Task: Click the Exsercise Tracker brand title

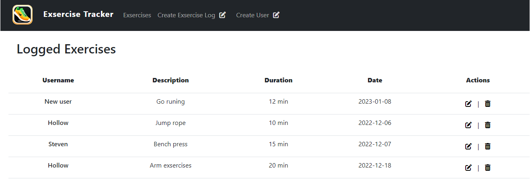Action: [78, 14]
